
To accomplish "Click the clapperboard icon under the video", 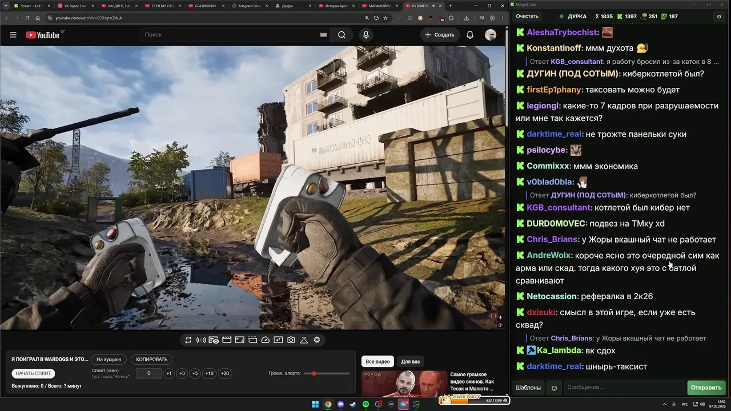I will [227, 340].
